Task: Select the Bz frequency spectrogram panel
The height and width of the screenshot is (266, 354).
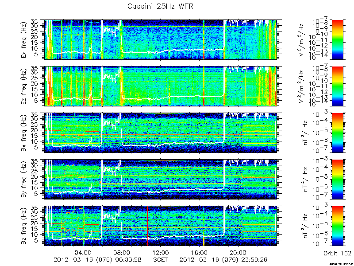Action: [161, 226]
